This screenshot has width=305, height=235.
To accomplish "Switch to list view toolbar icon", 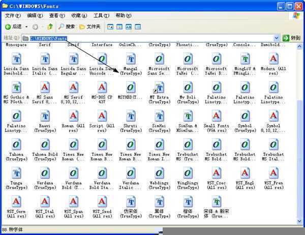I will click(119, 27).
